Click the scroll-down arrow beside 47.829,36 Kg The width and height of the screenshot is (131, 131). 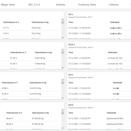pos(62,128)
